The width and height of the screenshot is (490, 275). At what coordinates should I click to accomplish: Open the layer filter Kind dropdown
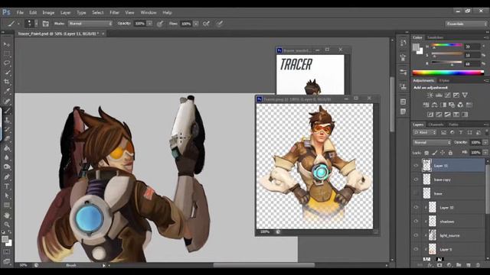pyautogui.click(x=425, y=132)
